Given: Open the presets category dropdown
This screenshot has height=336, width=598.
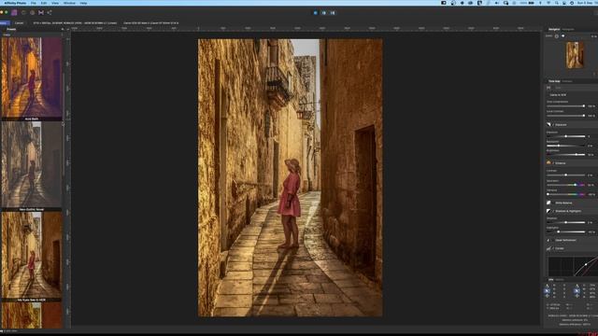Looking at the screenshot, I should tap(33, 35).
